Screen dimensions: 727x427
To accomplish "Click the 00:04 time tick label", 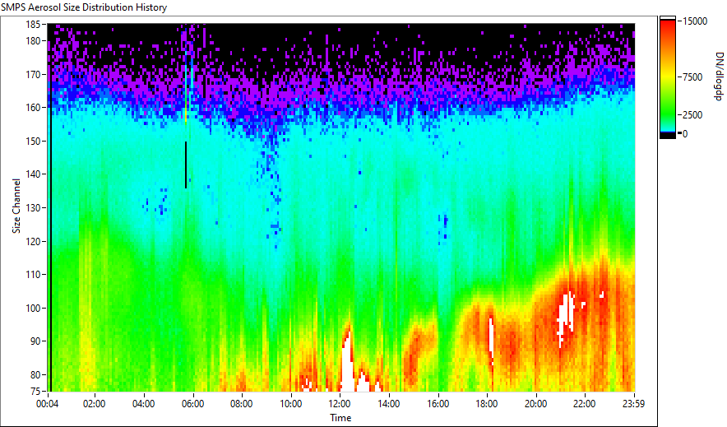I will point(48,404).
